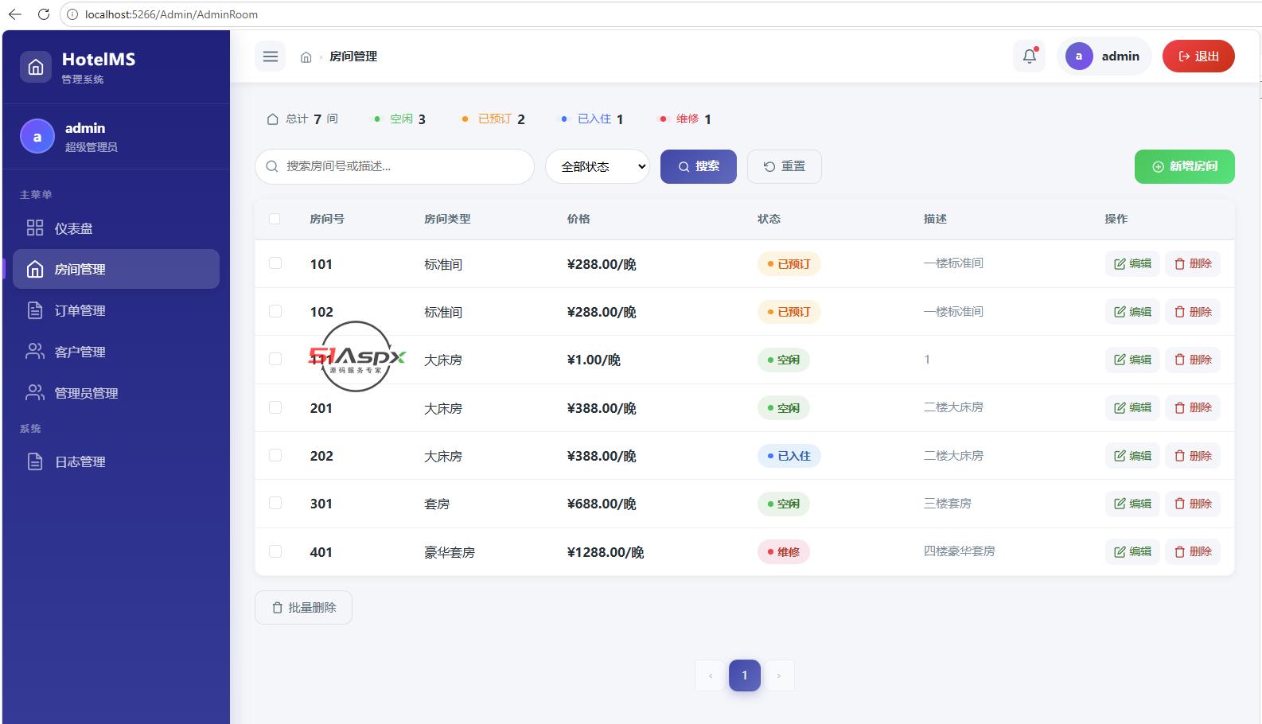This screenshot has width=1262, height=724.
Task: Check the checkbox for room 301
Action: tap(275, 503)
